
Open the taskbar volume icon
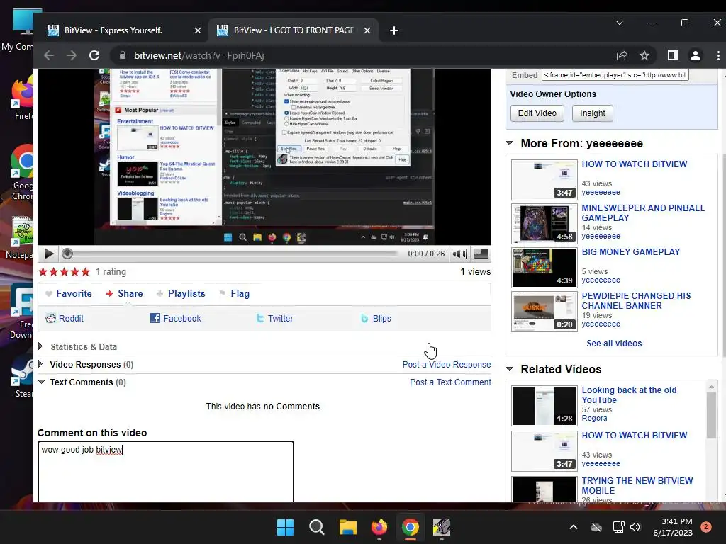pos(635,527)
